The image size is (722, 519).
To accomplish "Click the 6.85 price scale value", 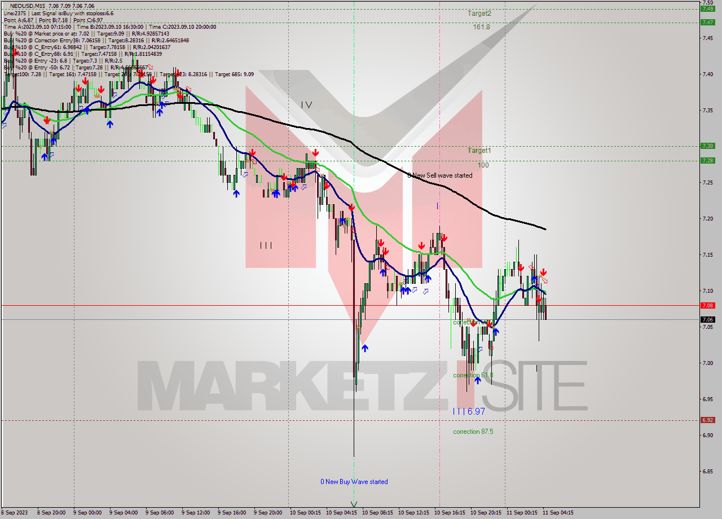I will pos(707,471).
